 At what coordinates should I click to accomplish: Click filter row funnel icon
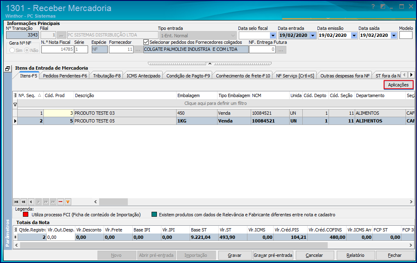pos(15,104)
